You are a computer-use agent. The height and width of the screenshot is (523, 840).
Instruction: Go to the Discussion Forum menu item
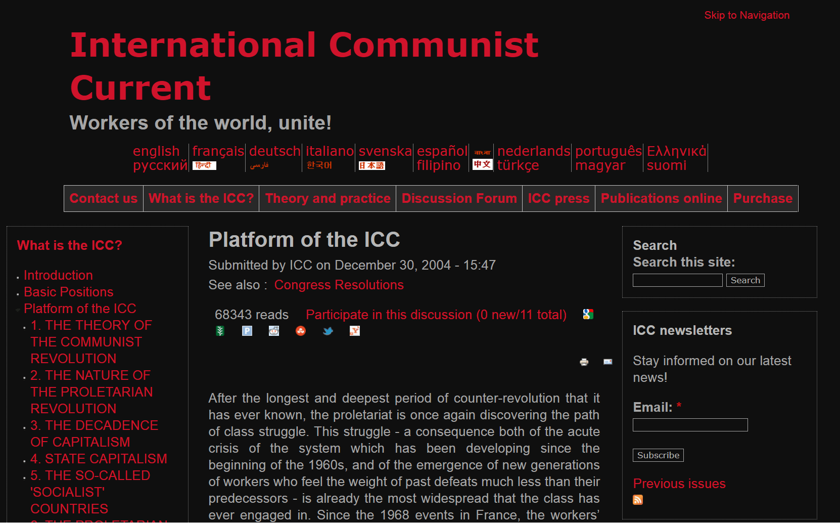459,198
